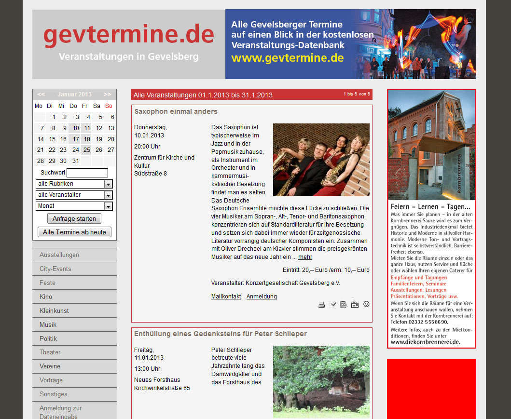Select January 18 in the calendar
The height and width of the screenshot is (419, 511).
[x=87, y=139]
